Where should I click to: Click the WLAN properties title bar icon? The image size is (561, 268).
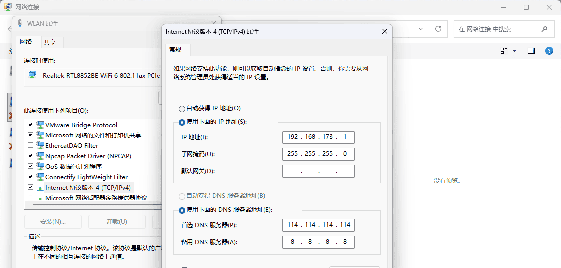21,23
